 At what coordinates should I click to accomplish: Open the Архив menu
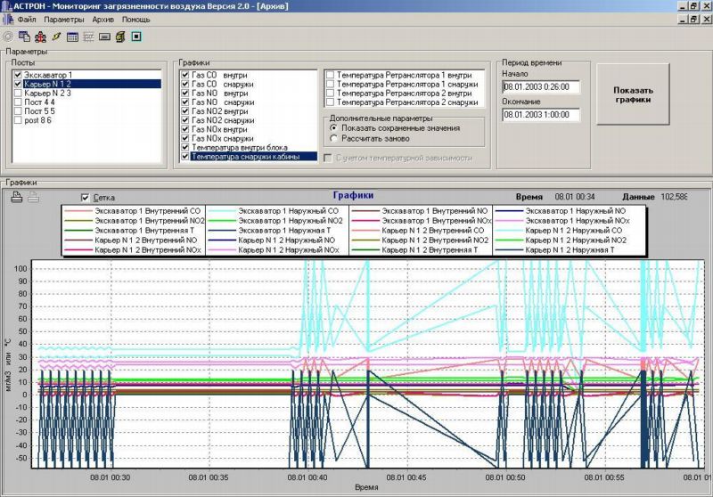click(102, 19)
